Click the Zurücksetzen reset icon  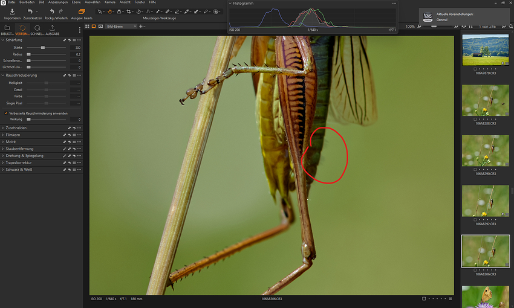pyautogui.click(x=30, y=11)
